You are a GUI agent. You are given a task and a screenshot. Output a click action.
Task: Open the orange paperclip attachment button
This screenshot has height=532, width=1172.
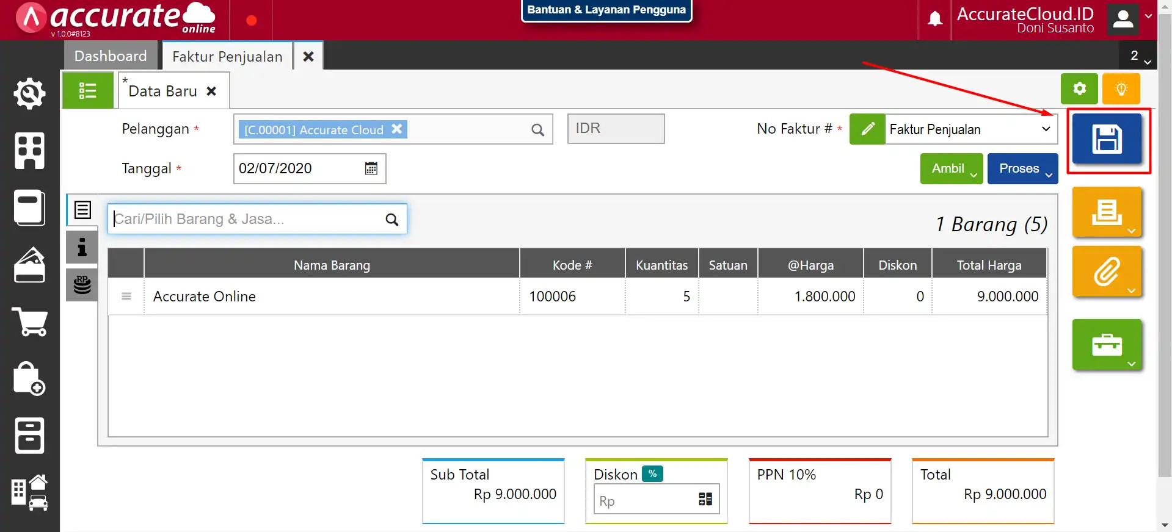[1107, 271]
